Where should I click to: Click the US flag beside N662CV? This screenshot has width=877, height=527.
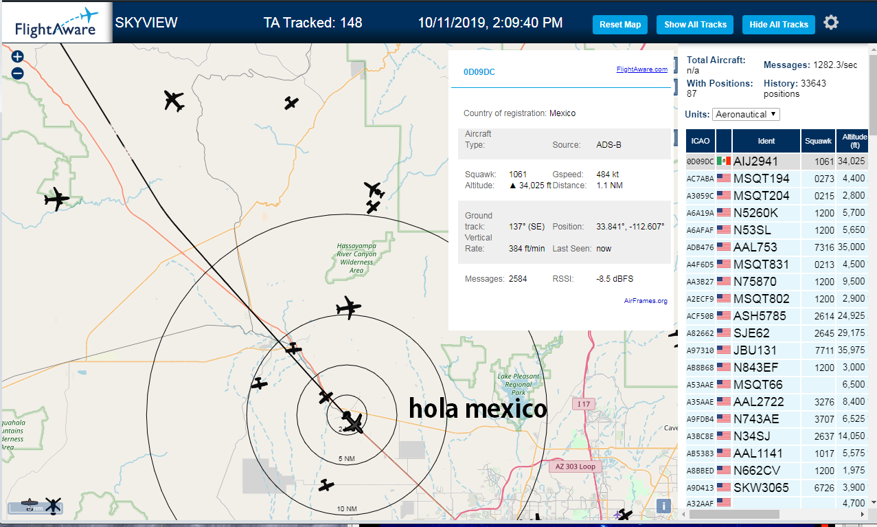pos(724,471)
